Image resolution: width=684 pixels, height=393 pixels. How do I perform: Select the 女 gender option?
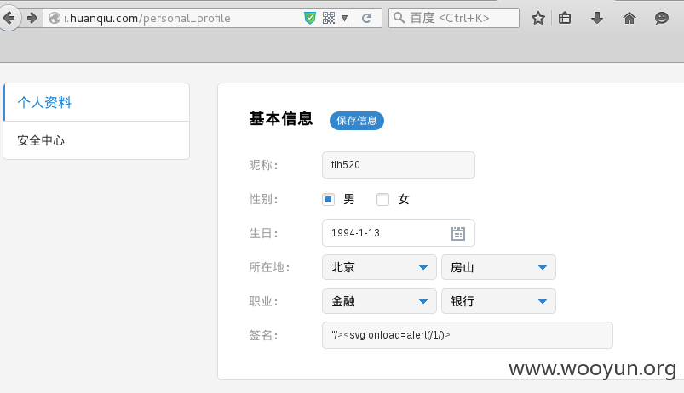[x=382, y=200]
